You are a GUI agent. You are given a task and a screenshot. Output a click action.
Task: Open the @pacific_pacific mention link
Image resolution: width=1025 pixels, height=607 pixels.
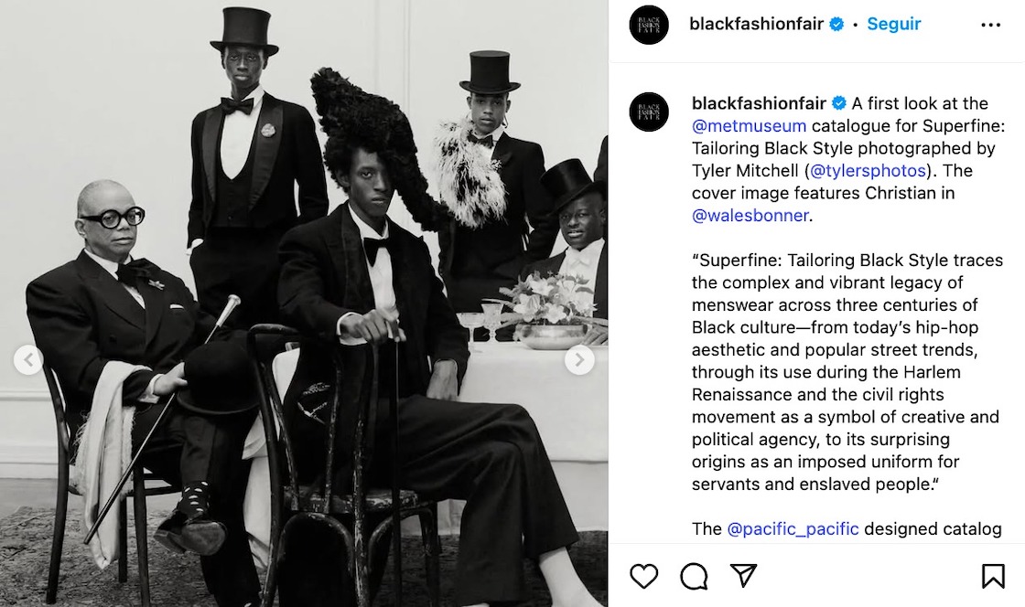click(x=793, y=528)
